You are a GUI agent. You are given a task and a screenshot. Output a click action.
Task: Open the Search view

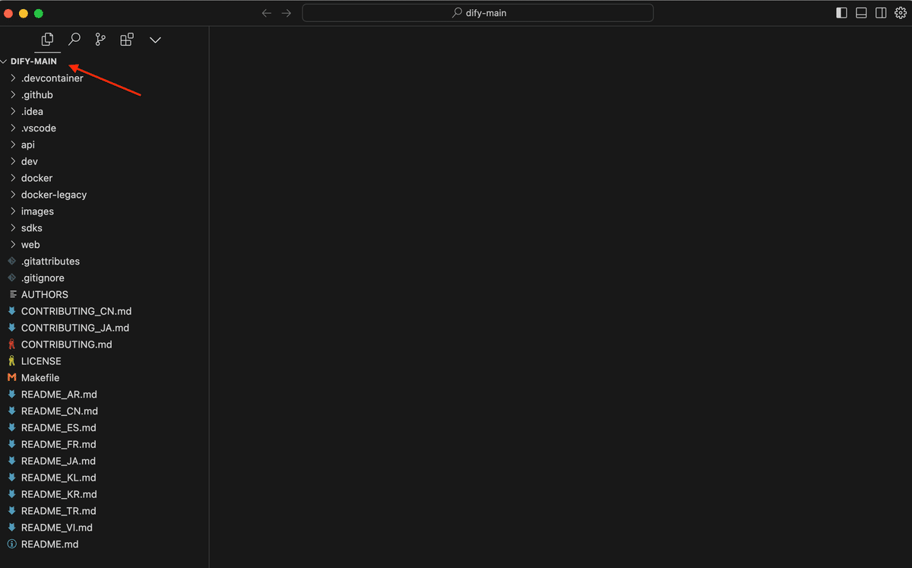pos(74,40)
